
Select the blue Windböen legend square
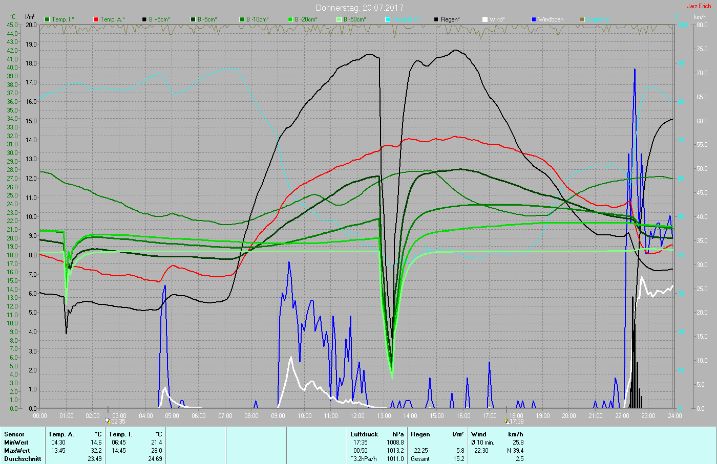click(x=534, y=19)
